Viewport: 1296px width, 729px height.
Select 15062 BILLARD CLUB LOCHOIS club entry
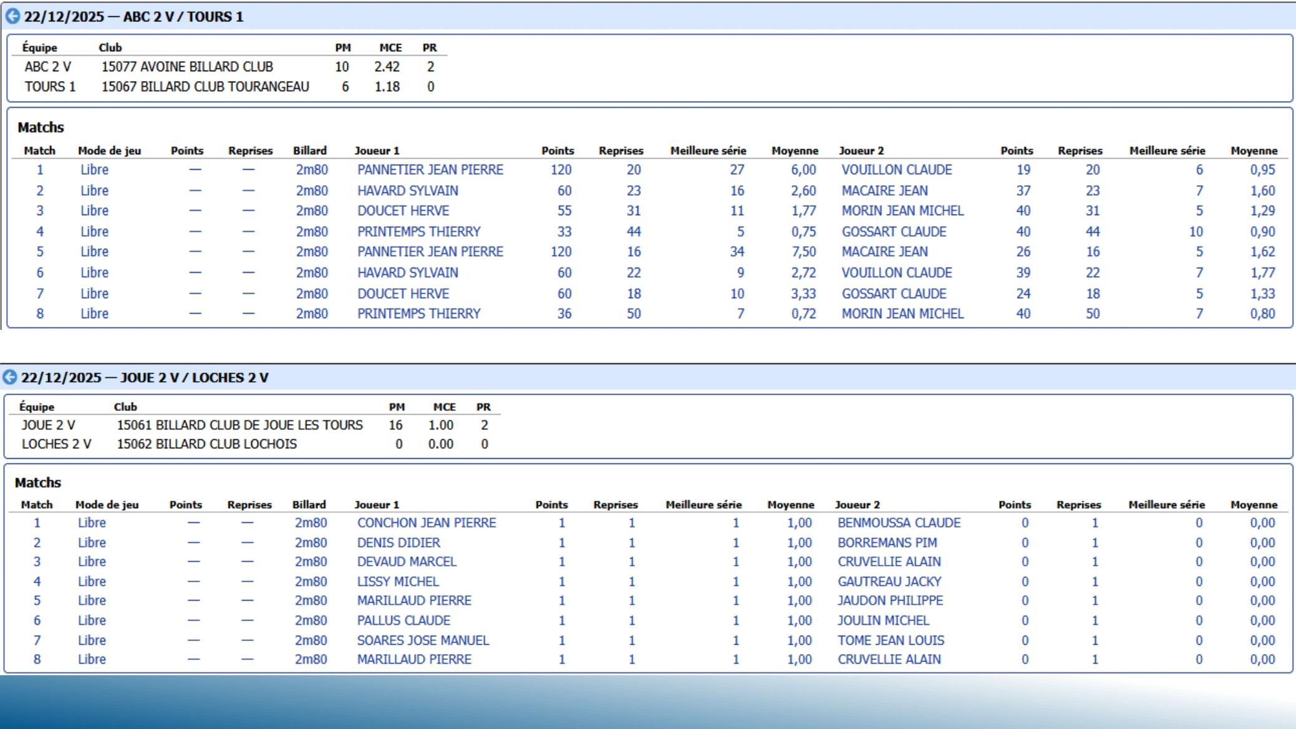click(x=206, y=444)
